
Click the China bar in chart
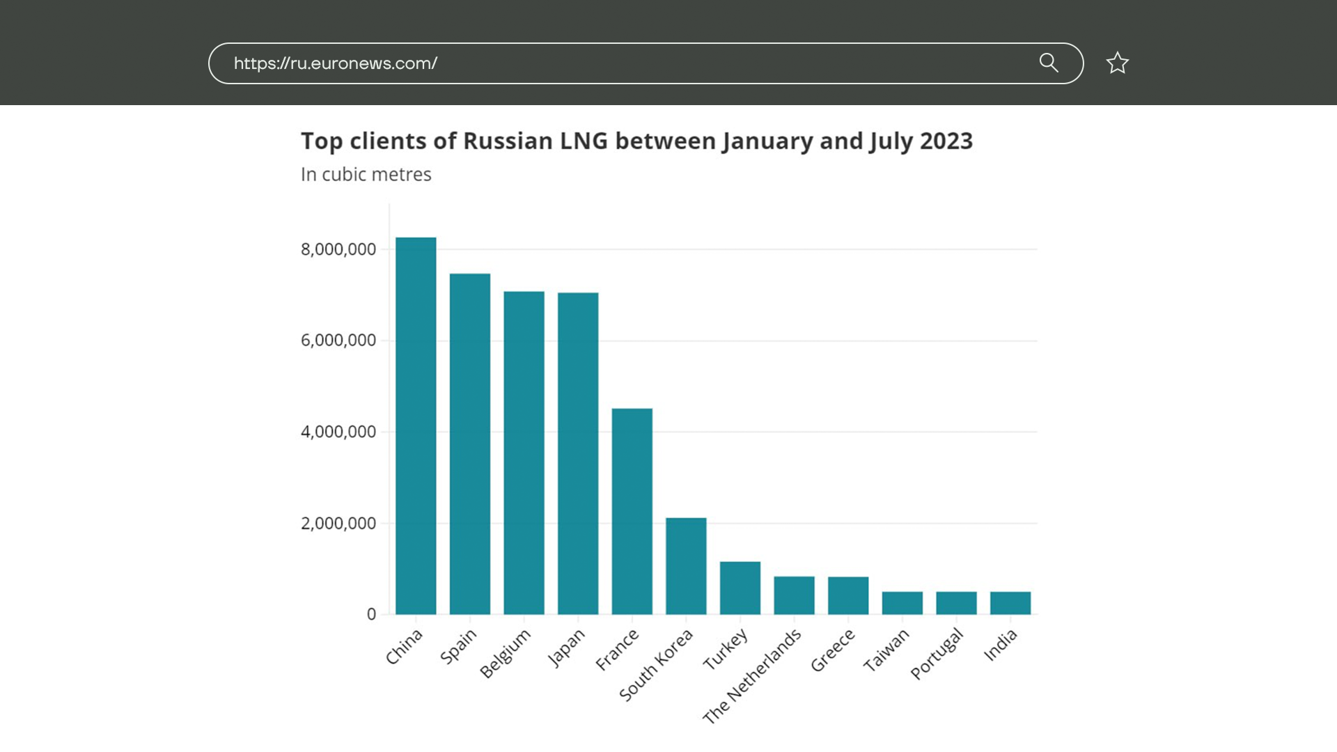pos(416,426)
